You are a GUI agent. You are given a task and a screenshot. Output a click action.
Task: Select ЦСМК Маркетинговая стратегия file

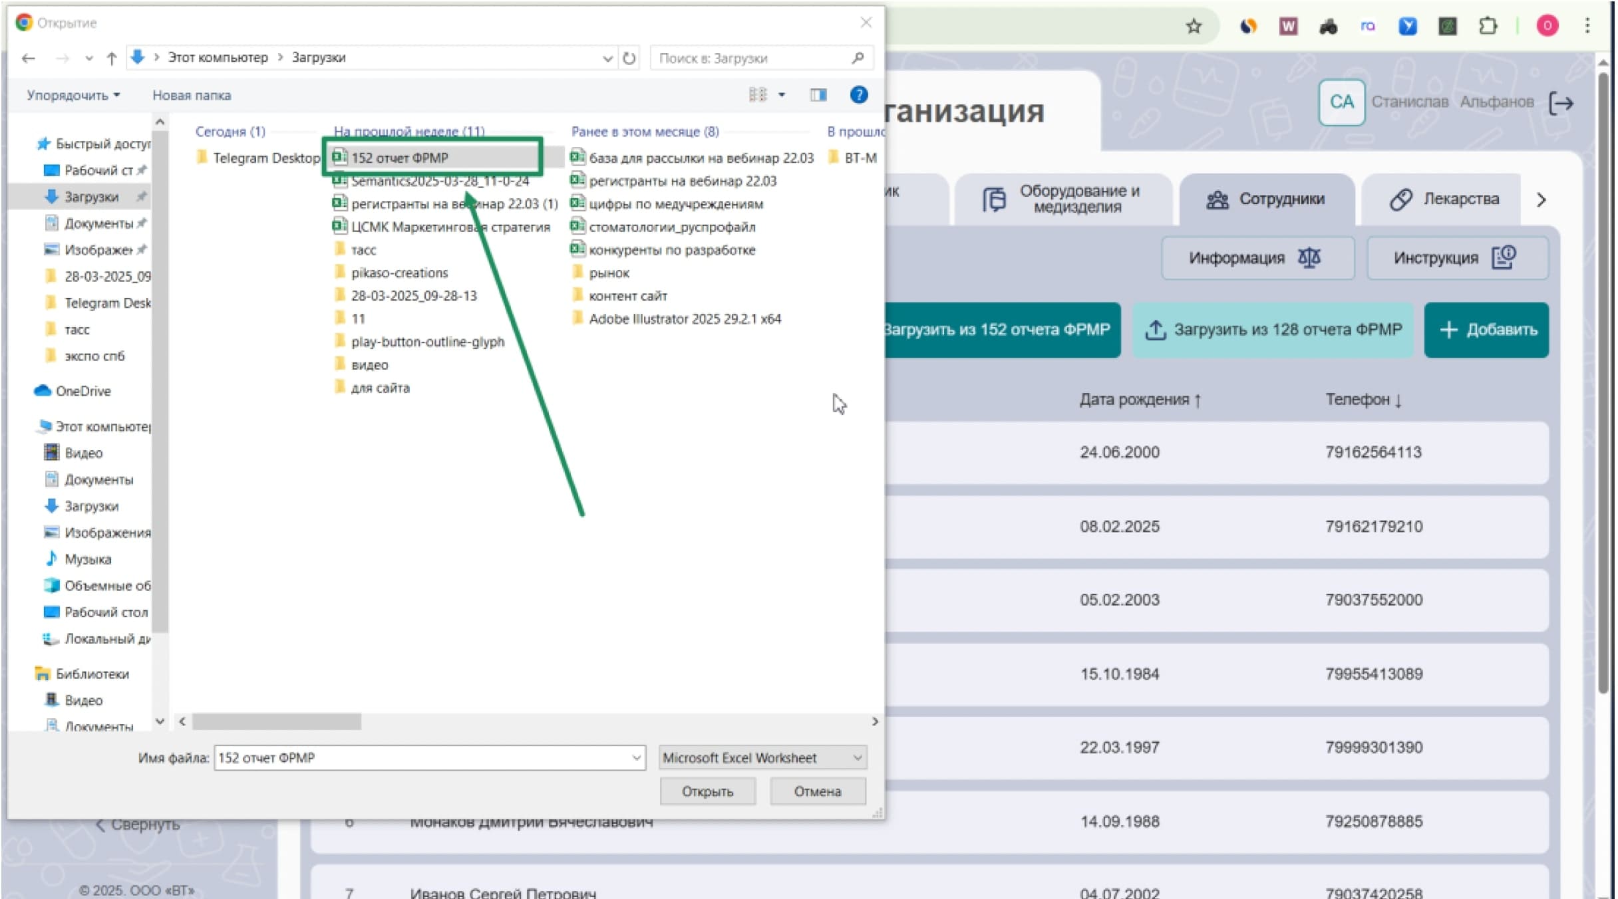[442, 227]
